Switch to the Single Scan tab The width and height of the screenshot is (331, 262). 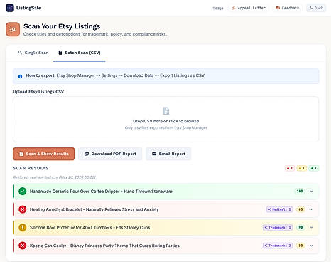[33, 53]
